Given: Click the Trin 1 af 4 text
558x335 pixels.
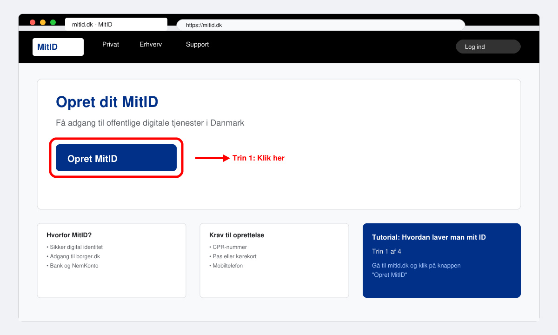Looking at the screenshot, I should click(x=386, y=252).
